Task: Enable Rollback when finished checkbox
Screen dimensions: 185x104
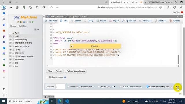Action: [121, 86]
